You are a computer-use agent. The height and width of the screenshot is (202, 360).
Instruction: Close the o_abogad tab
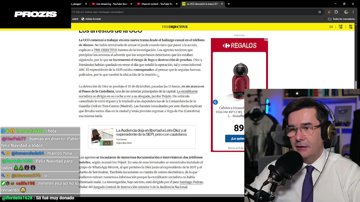(86, 4)
